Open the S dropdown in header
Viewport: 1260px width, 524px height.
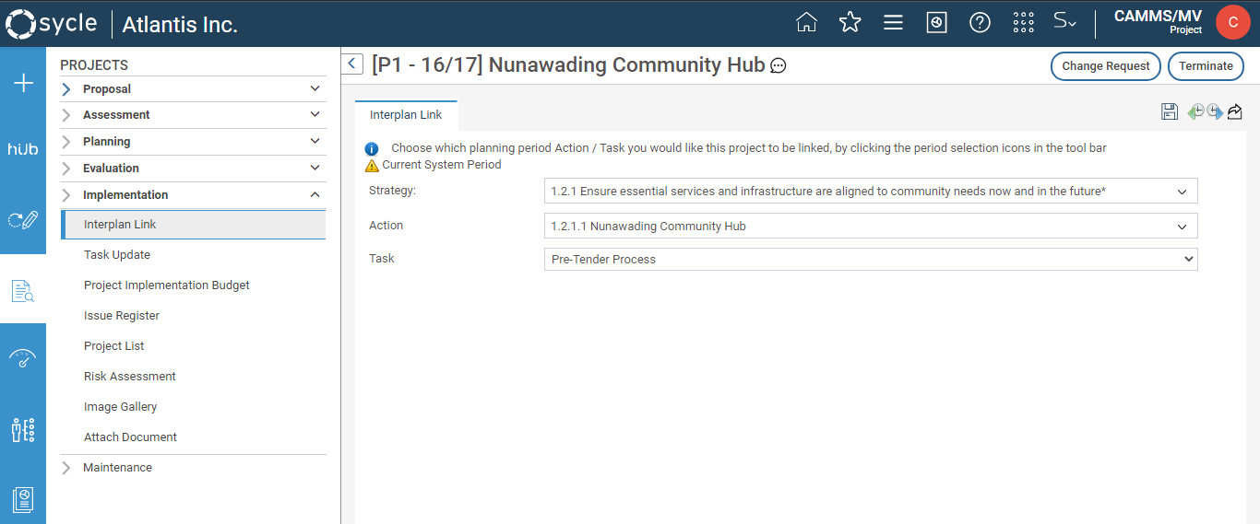tap(1065, 21)
